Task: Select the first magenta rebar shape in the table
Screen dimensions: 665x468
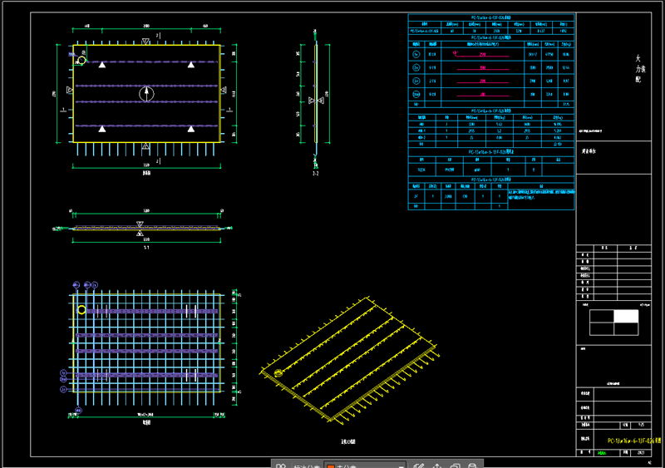Action: pos(481,54)
